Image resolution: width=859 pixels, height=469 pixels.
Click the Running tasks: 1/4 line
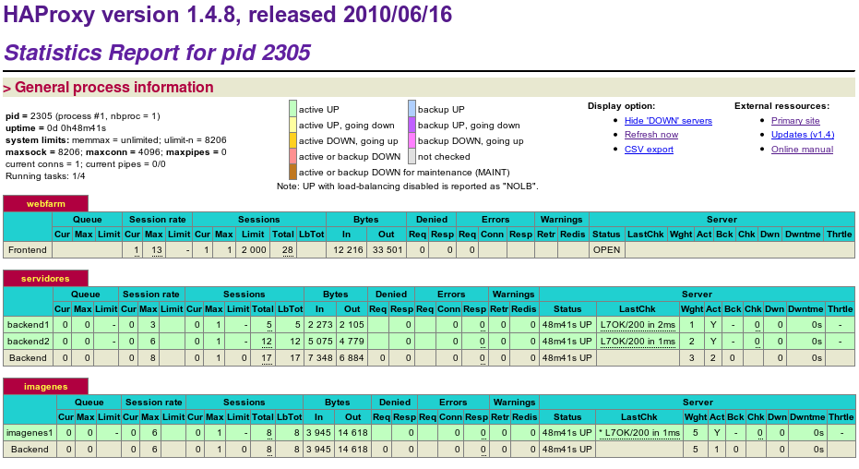(x=45, y=176)
